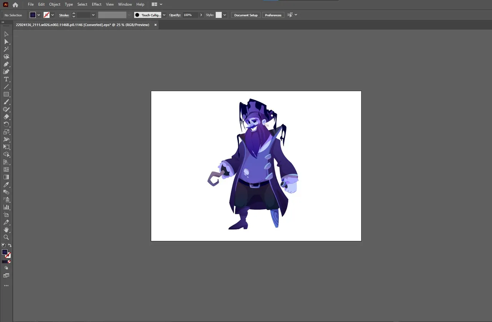Click the Fill swatch in the toolbox

(x=5, y=252)
